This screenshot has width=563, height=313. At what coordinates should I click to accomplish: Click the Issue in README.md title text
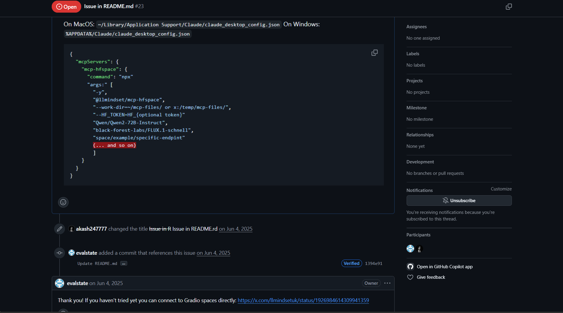tap(109, 6)
